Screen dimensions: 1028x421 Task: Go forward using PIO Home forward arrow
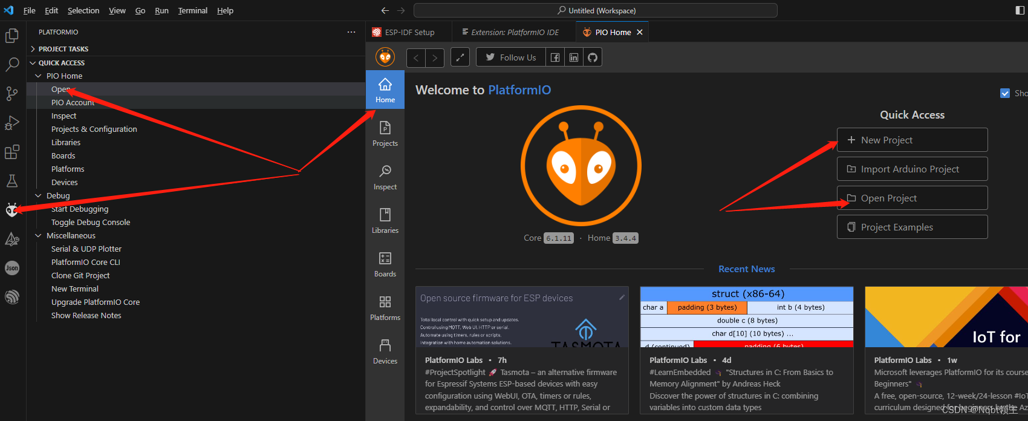(x=435, y=57)
